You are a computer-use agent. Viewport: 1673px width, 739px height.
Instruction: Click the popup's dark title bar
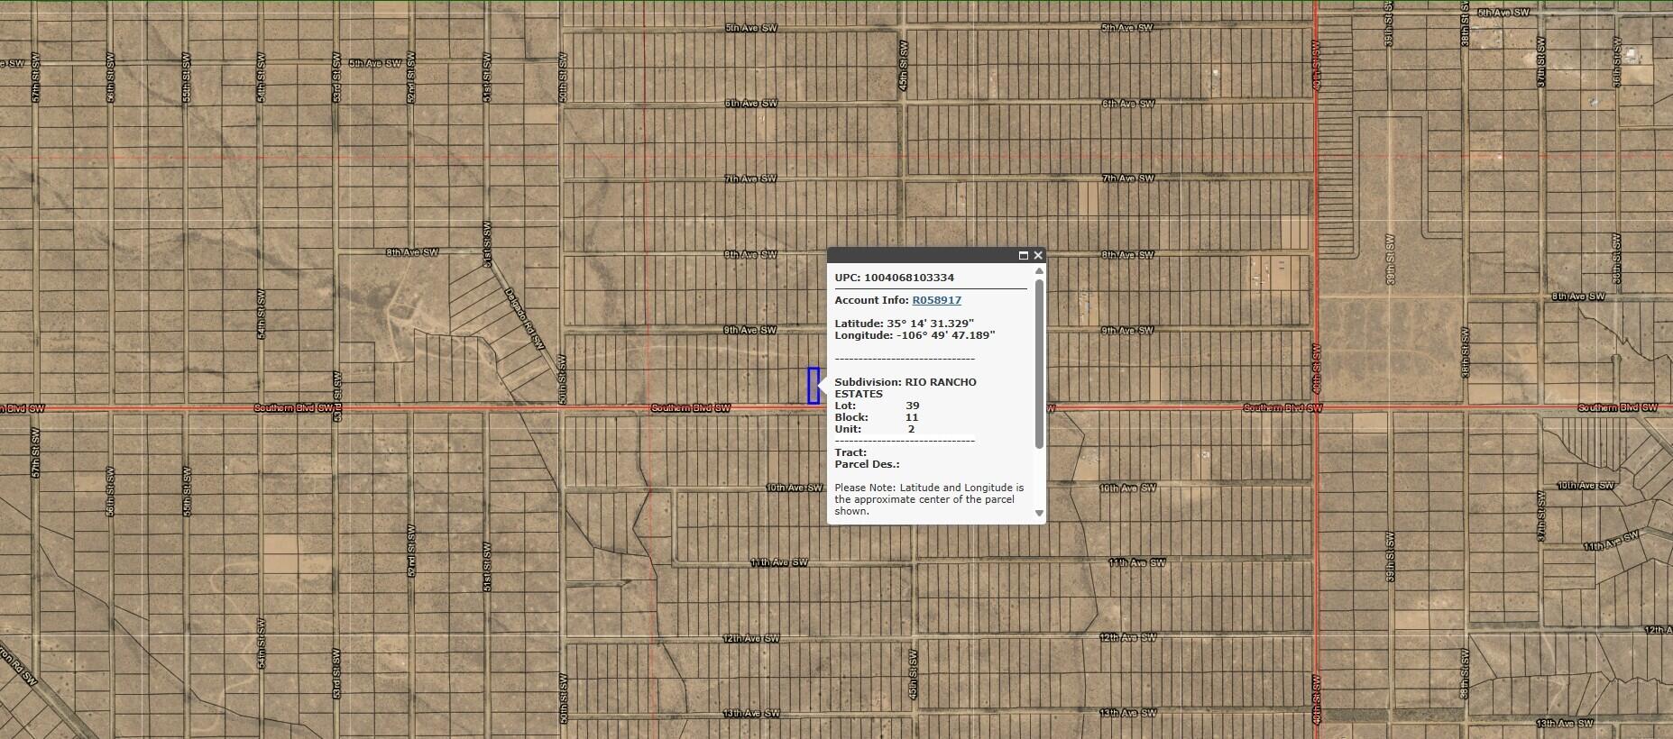click(920, 256)
